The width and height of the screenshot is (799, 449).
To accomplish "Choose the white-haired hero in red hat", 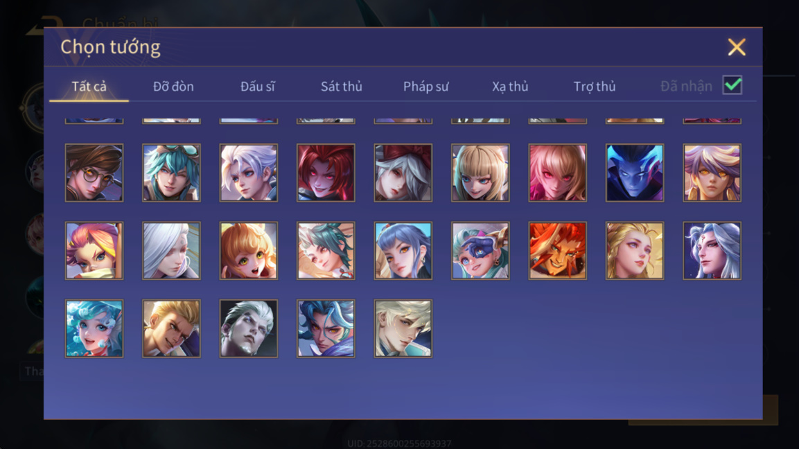I will pyautogui.click(x=403, y=173).
